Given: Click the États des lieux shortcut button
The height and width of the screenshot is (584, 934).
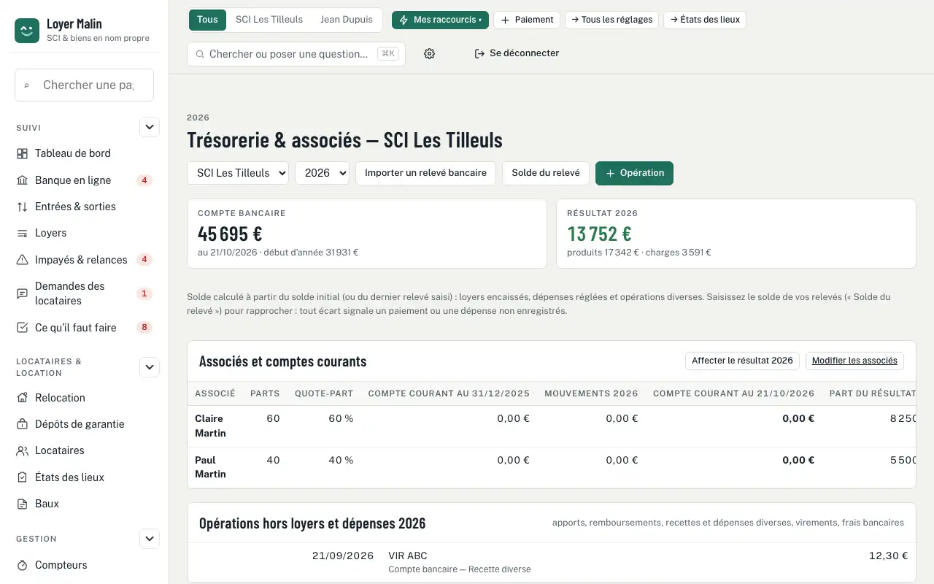Looking at the screenshot, I should pos(705,20).
